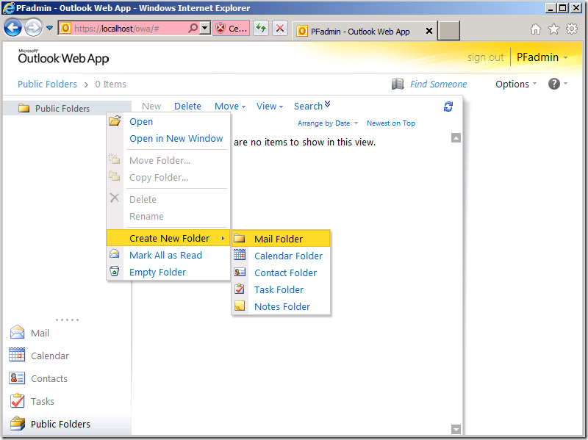The width and height of the screenshot is (588, 440).
Task: Click the recycle bin icon next to Empty Folder
Action: (x=115, y=271)
